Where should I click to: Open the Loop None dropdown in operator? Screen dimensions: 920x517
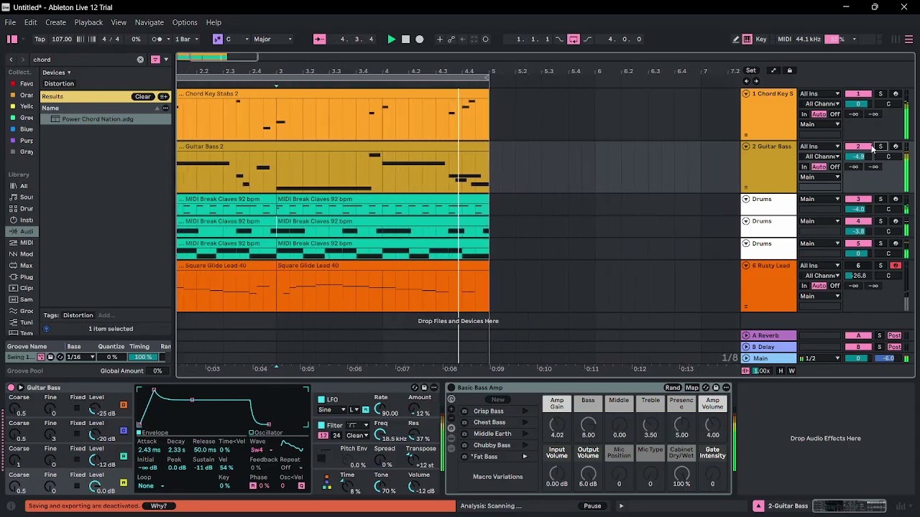[x=152, y=486]
